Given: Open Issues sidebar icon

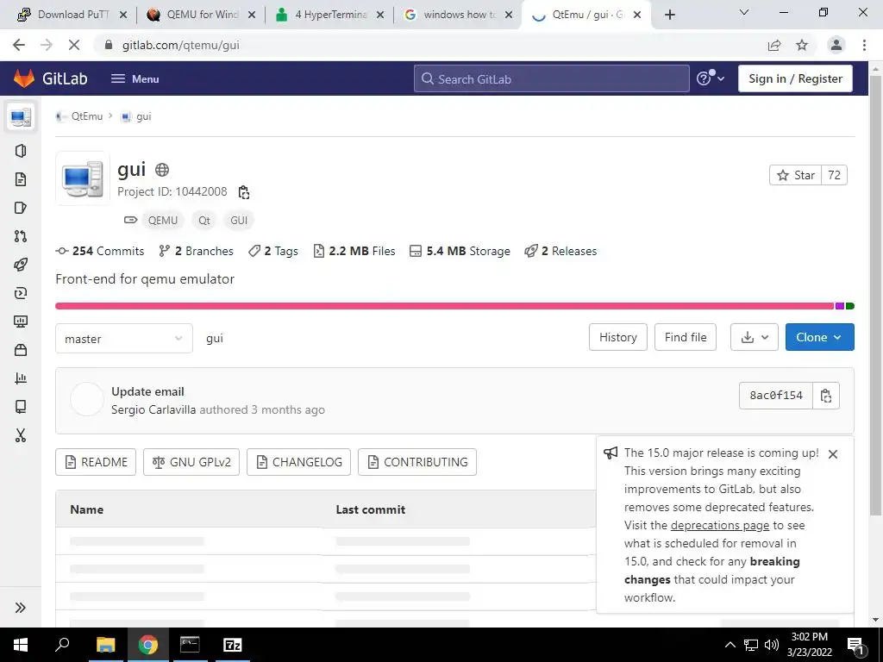Looking at the screenshot, I should (x=21, y=208).
